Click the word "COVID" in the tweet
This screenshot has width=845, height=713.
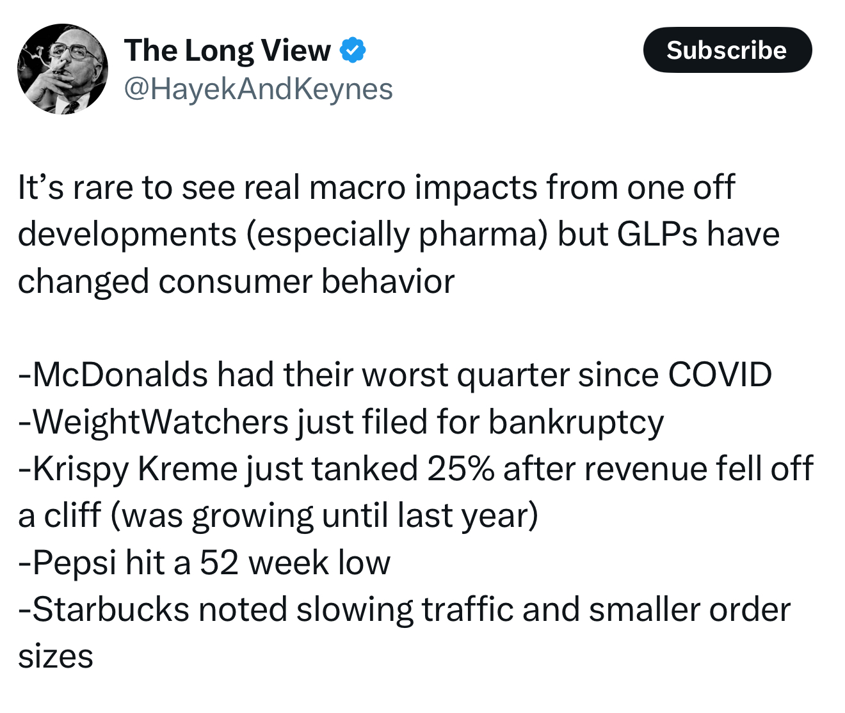click(x=720, y=375)
